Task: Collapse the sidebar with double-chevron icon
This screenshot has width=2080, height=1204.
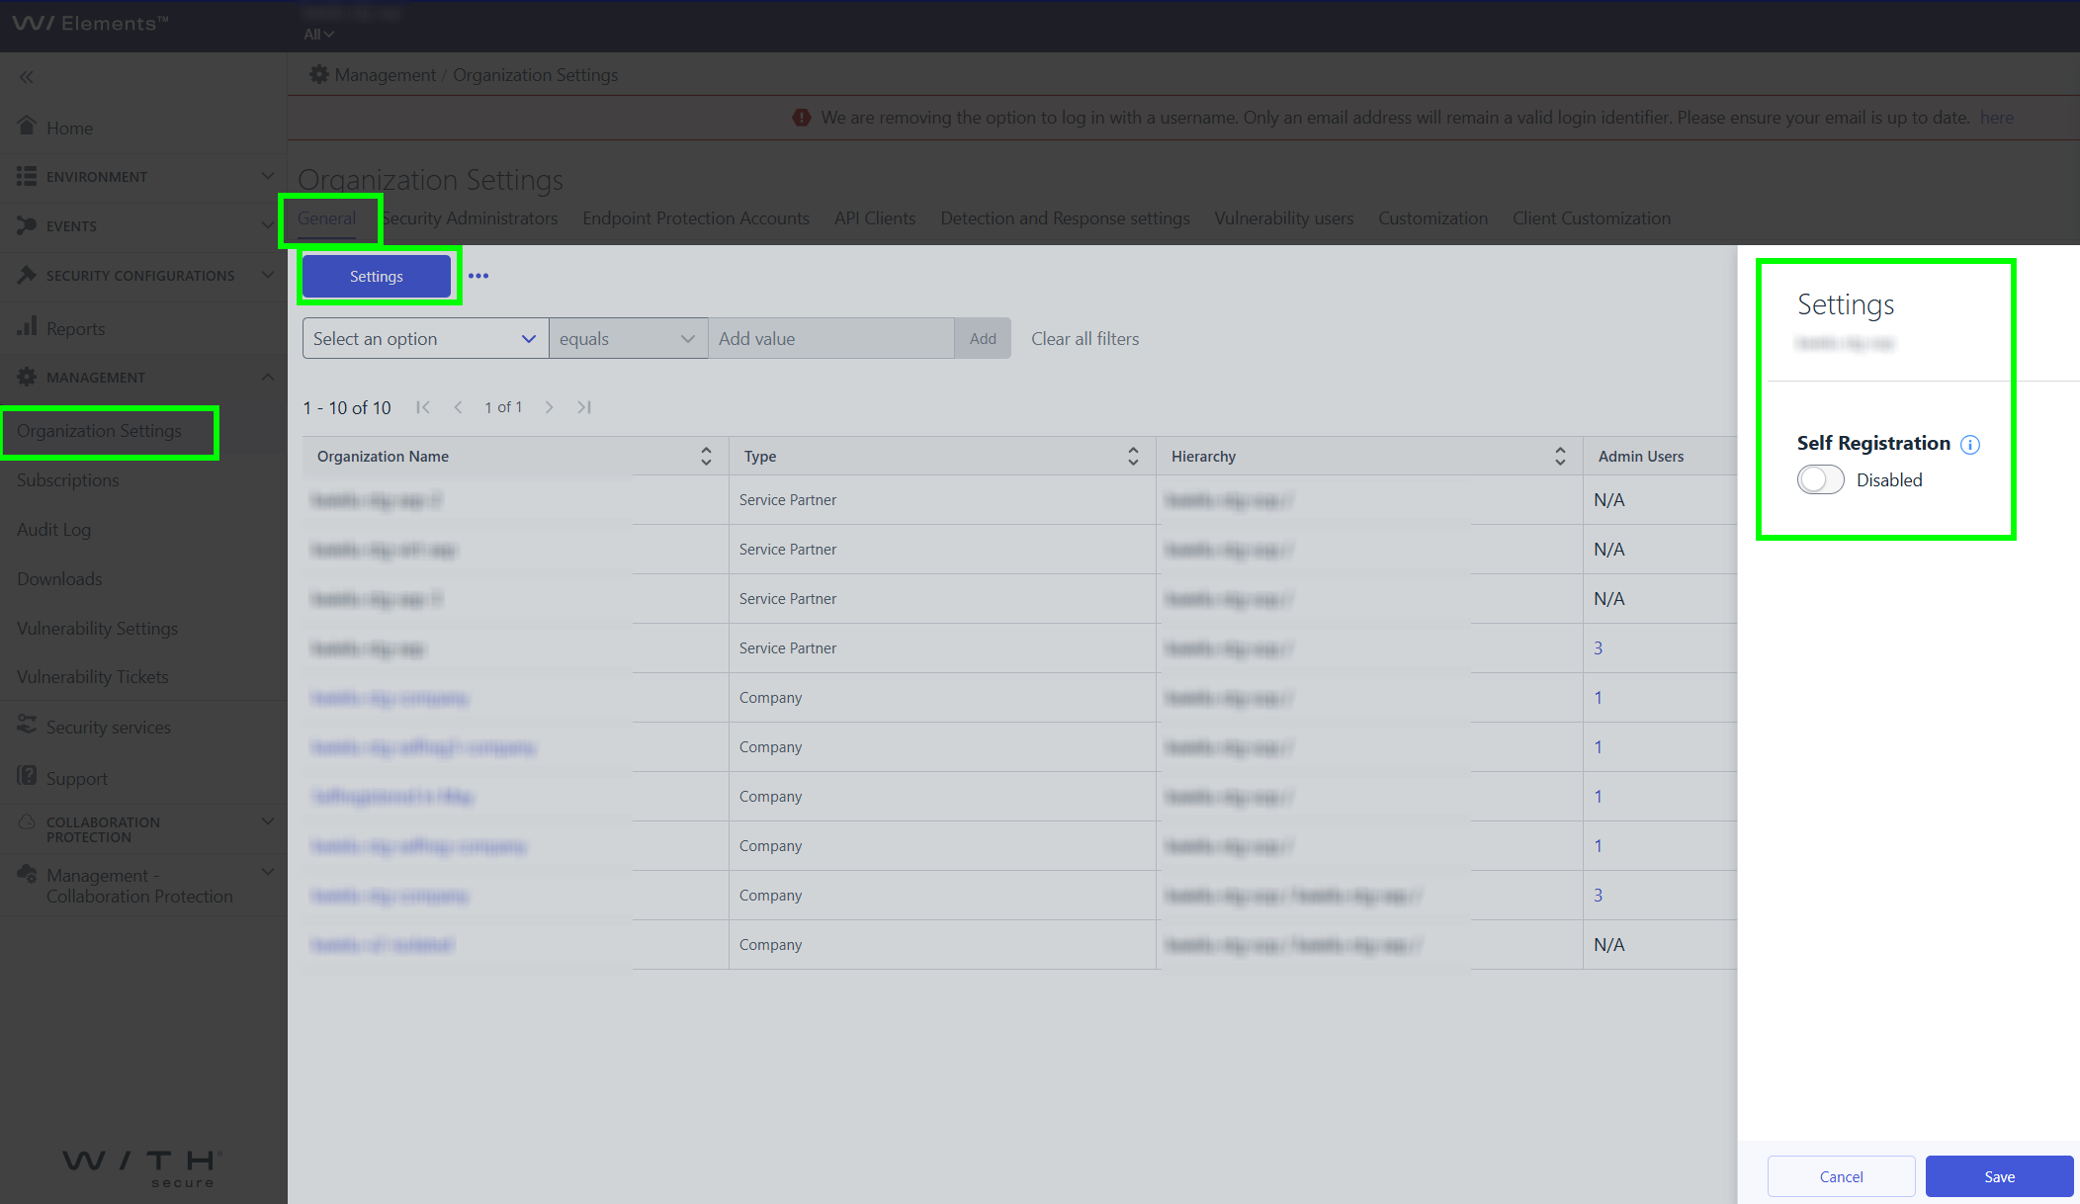Action: click(27, 77)
